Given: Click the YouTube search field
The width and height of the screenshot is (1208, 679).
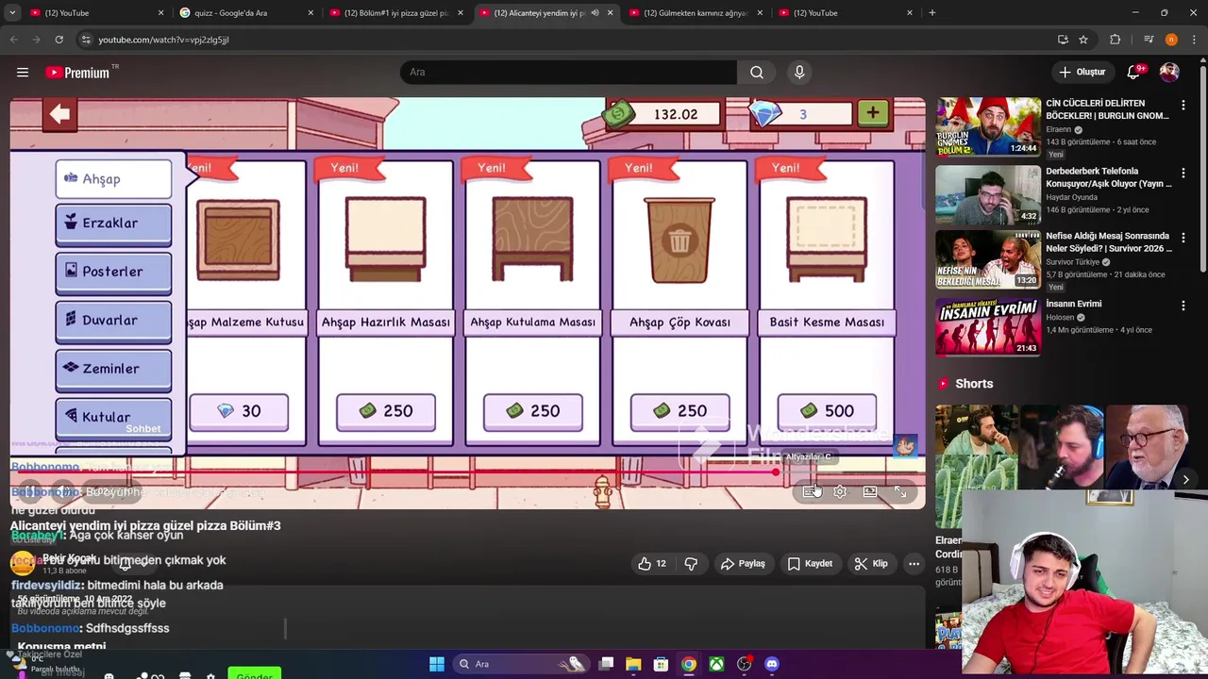Looking at the screenshot, I should click(568, 73).
